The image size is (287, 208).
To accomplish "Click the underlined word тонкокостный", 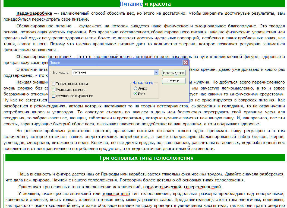I will 116,194.
